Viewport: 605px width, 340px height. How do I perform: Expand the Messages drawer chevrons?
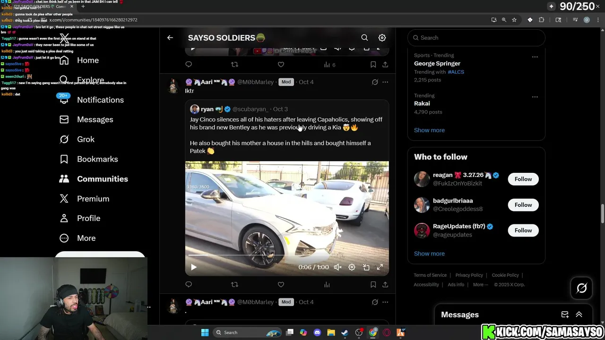579,314
